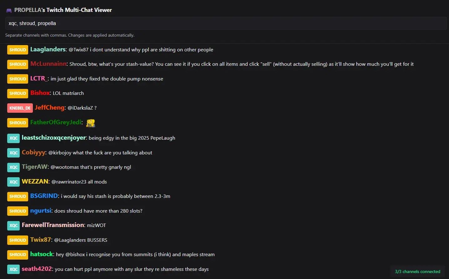Select the JeffCheng username
The image size is (449, 279).
49,108
